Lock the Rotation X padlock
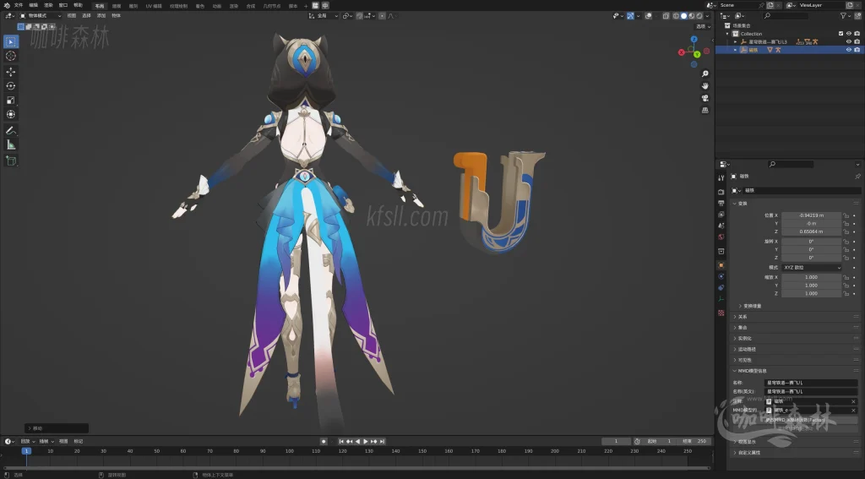Image resolution: width=865 pixels, height=479 pixels. pos(846,242)
